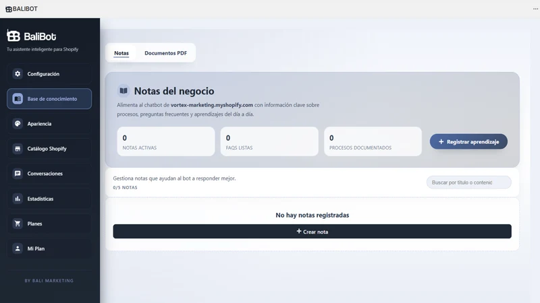Go to Mi Plan page

(x=49, y=248)
